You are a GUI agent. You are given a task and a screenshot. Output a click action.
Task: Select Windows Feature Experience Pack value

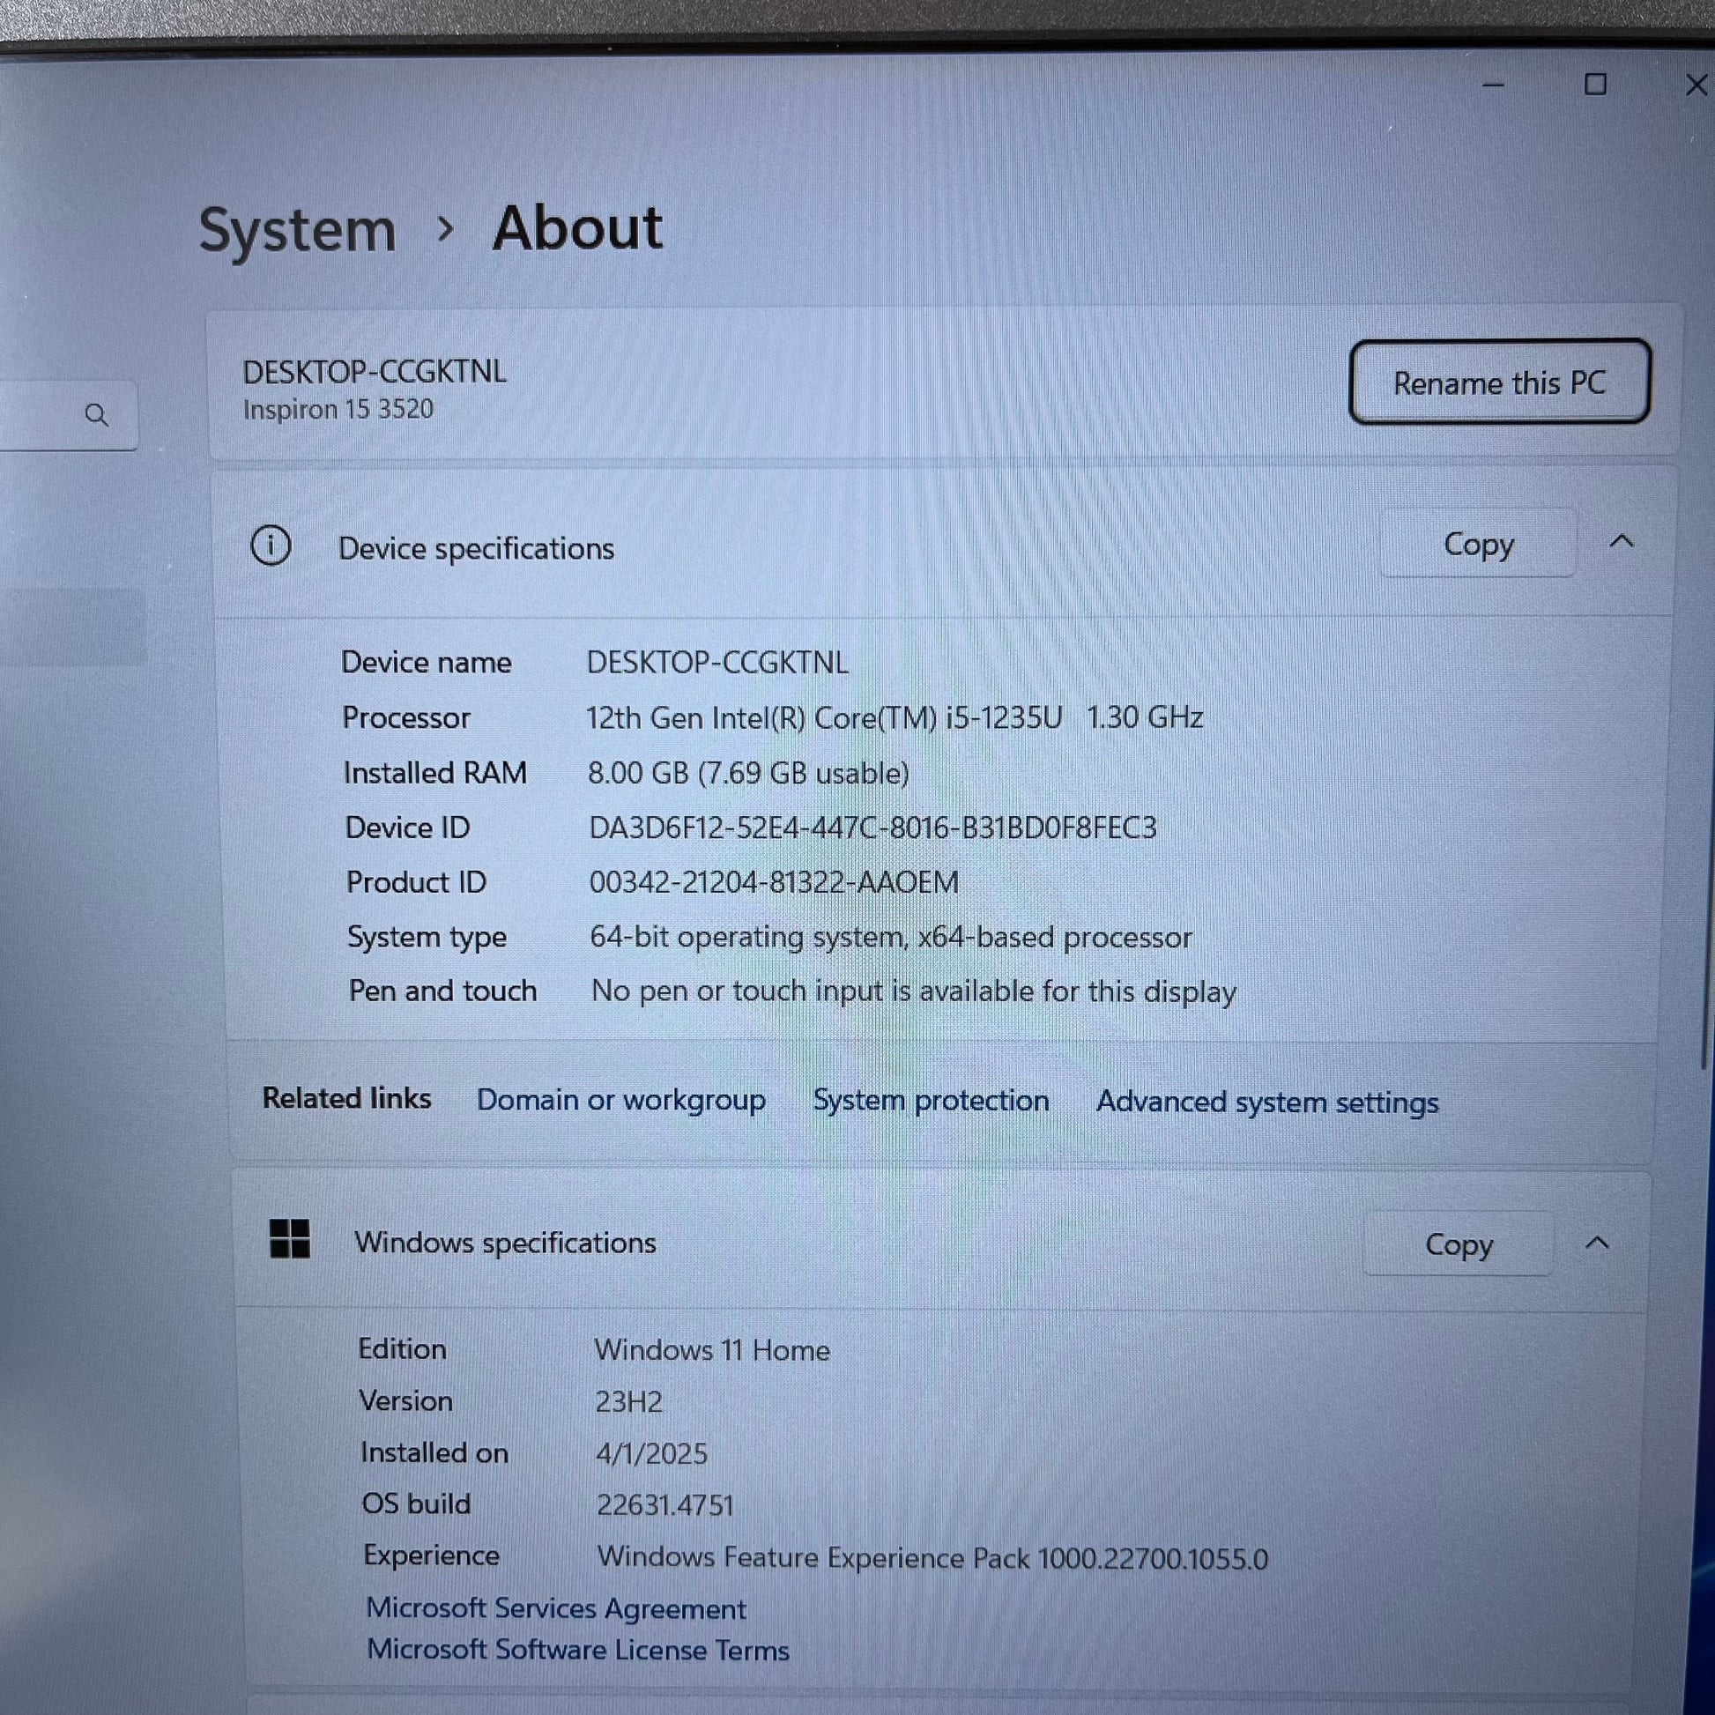(933, 1559)
